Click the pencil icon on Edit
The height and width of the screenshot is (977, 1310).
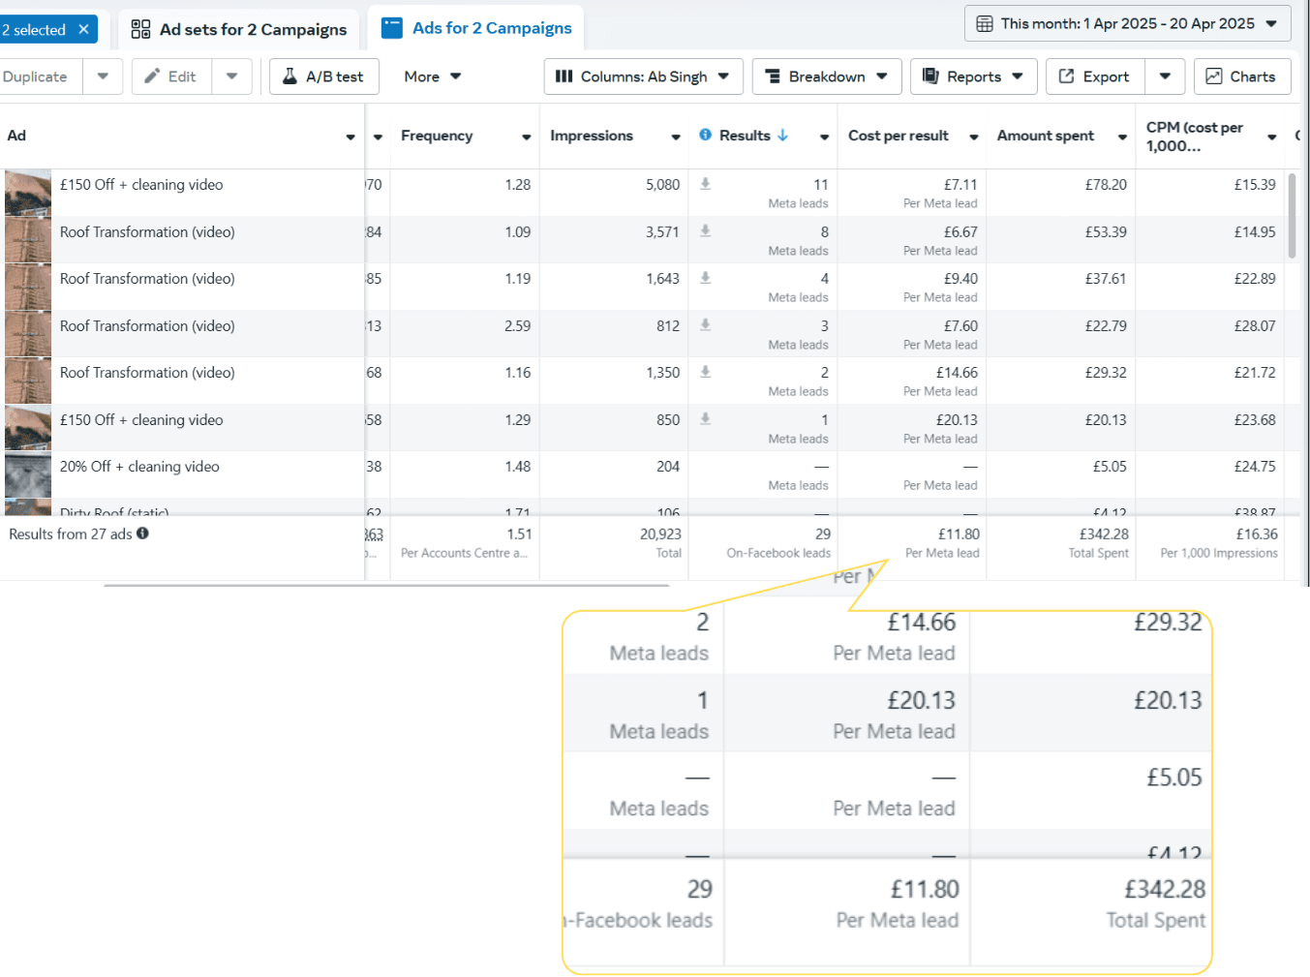(x=152, y=76)
